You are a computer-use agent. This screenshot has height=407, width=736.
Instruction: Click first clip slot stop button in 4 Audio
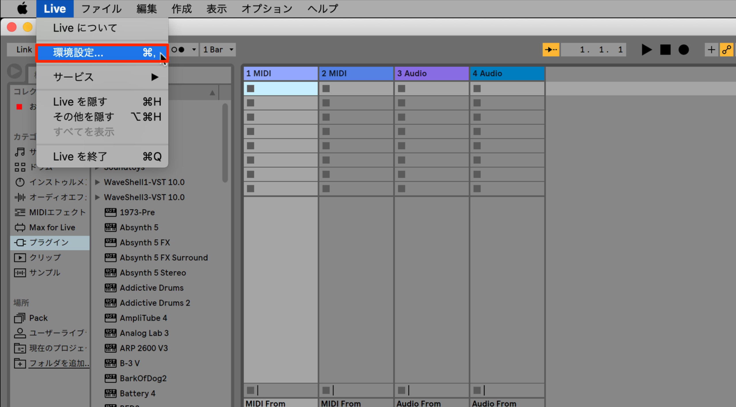pos(477,89)
